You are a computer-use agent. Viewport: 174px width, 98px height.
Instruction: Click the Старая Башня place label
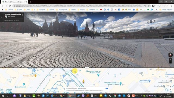161,70
